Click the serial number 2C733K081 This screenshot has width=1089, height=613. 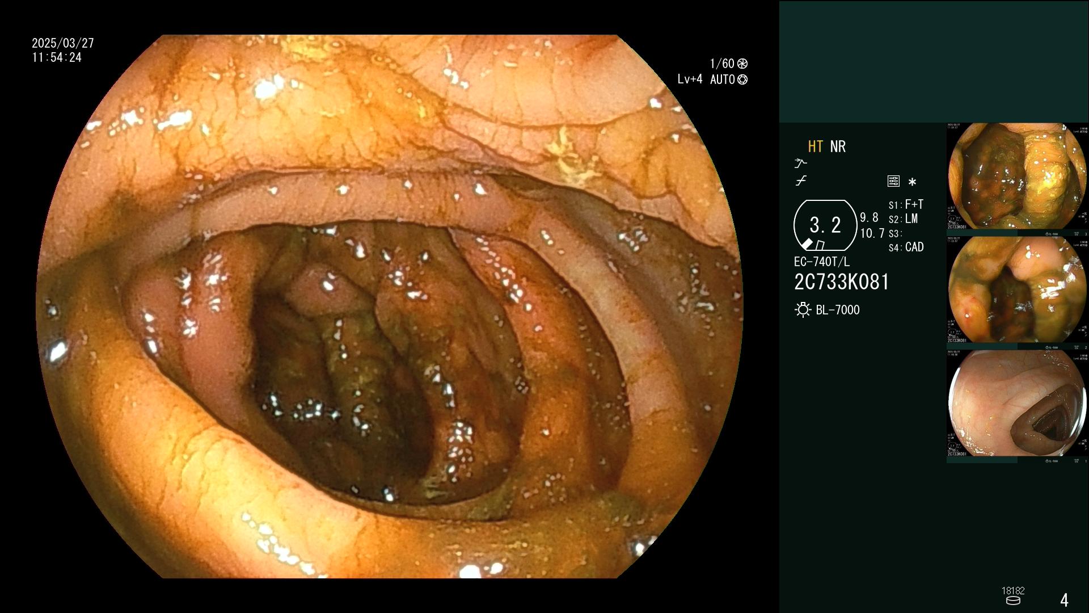pyautogui.click(x=842, y=282)
